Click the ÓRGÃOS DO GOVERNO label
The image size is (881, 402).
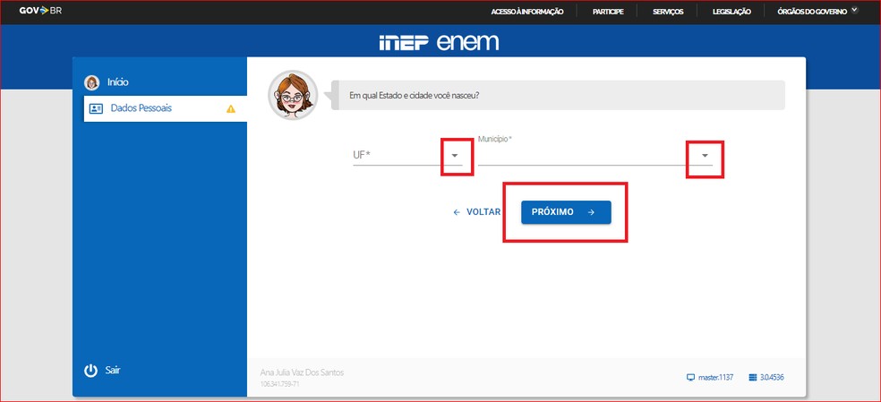coord(812,12)
